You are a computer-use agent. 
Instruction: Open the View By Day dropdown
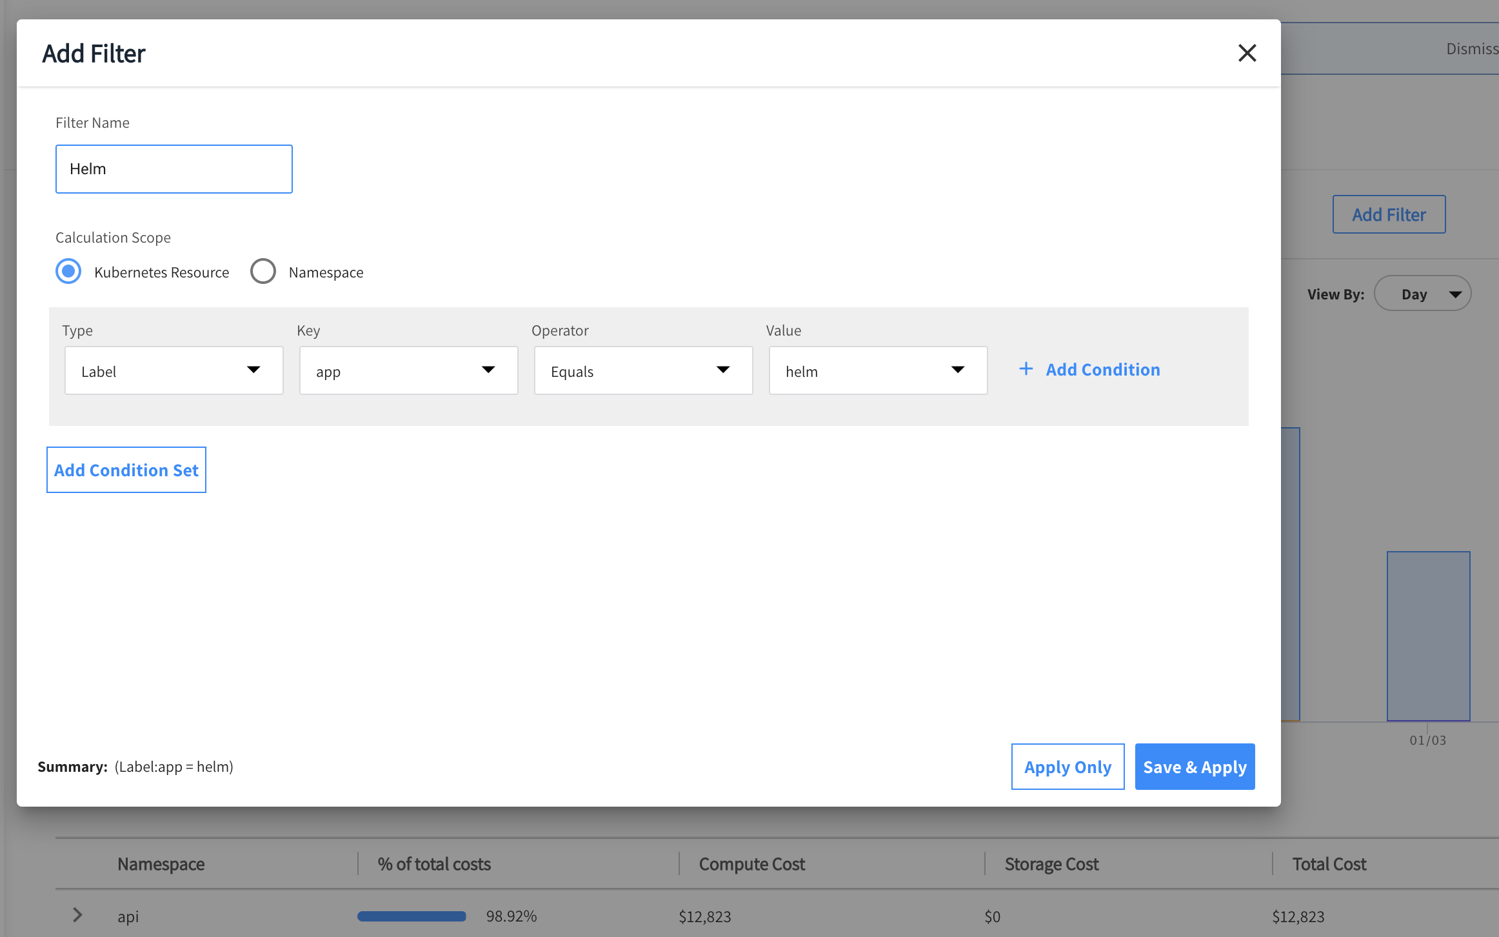click(x=1423, y=294)
